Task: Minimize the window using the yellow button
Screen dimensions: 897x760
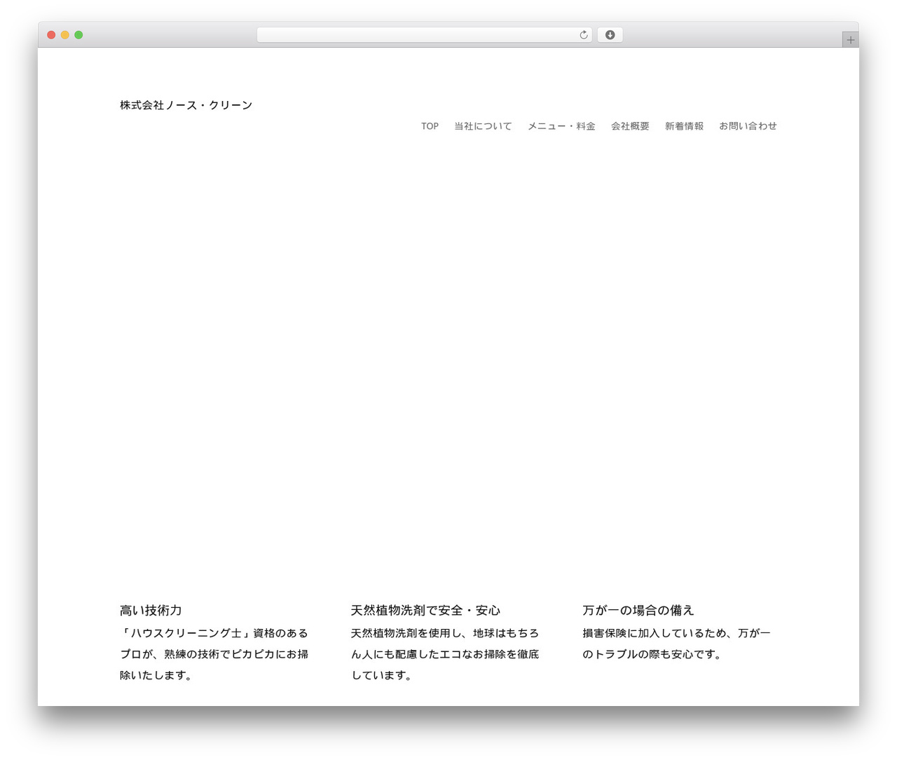Action: pyautogui.click(x=65, y=35)
